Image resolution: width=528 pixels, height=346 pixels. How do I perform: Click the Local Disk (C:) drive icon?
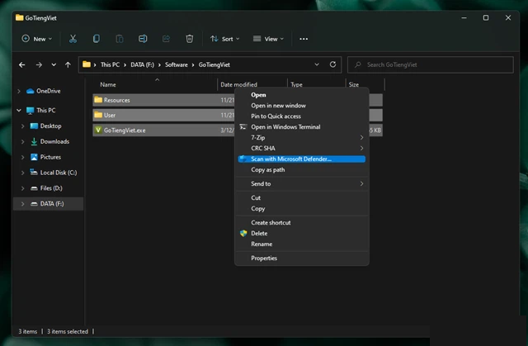pyautogui.click(x=34, y=172)
